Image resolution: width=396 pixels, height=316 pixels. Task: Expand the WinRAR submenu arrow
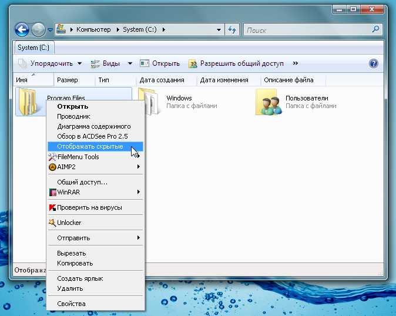point(139,192)
